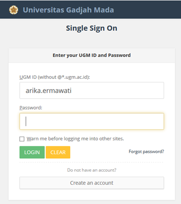The width and height of the screenshot is (181, 204).
Task: Tick the warn-before-logging-in checkbox
Action: click(22, 139)
